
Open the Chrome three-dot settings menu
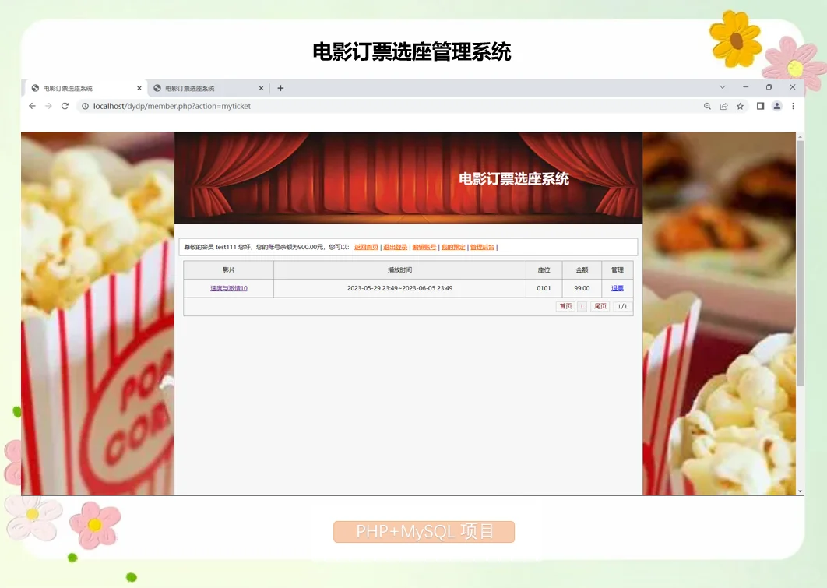(793, 106)
